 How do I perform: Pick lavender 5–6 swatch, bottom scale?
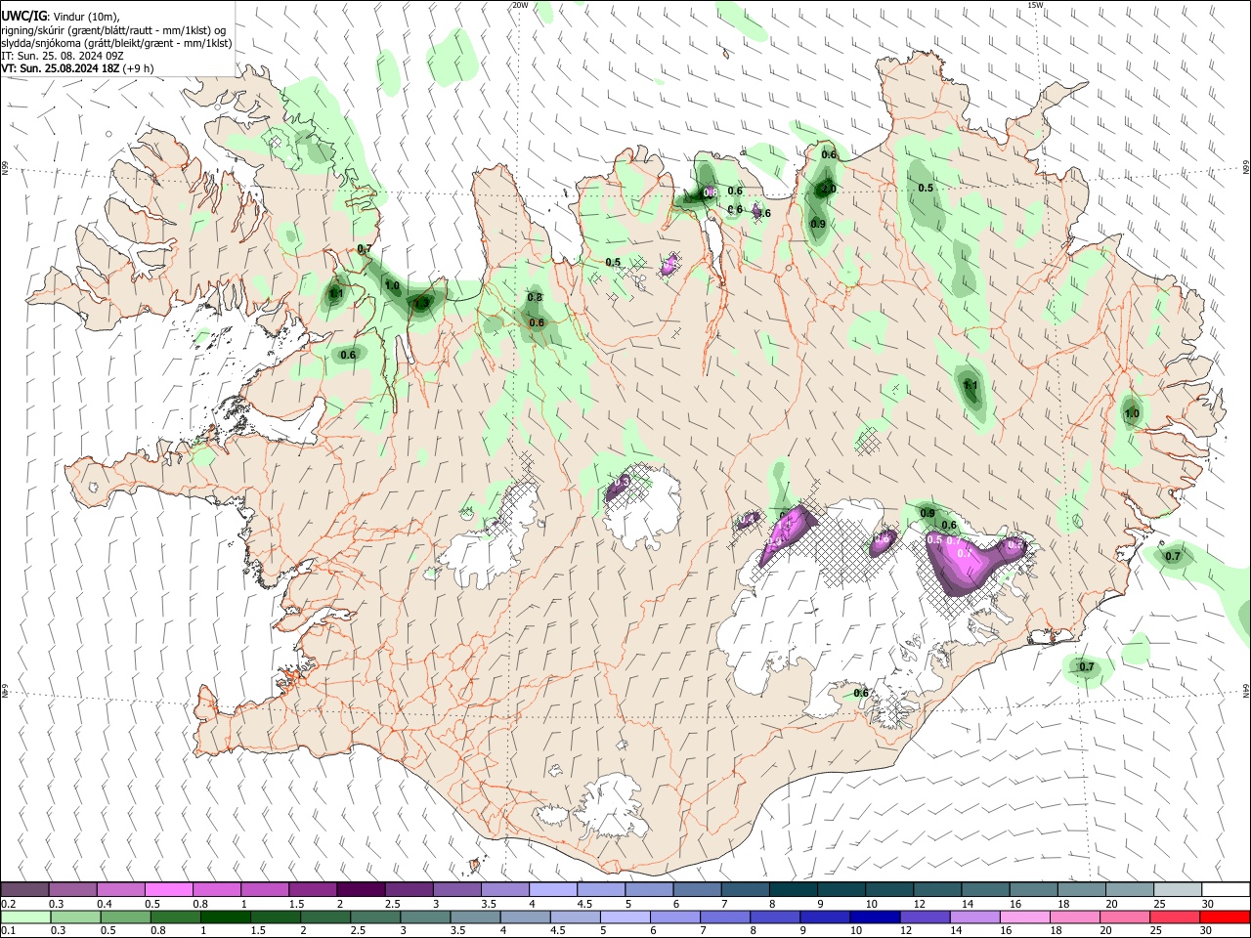[625, 917]
